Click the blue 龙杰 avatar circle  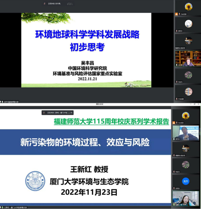[186, 181]
